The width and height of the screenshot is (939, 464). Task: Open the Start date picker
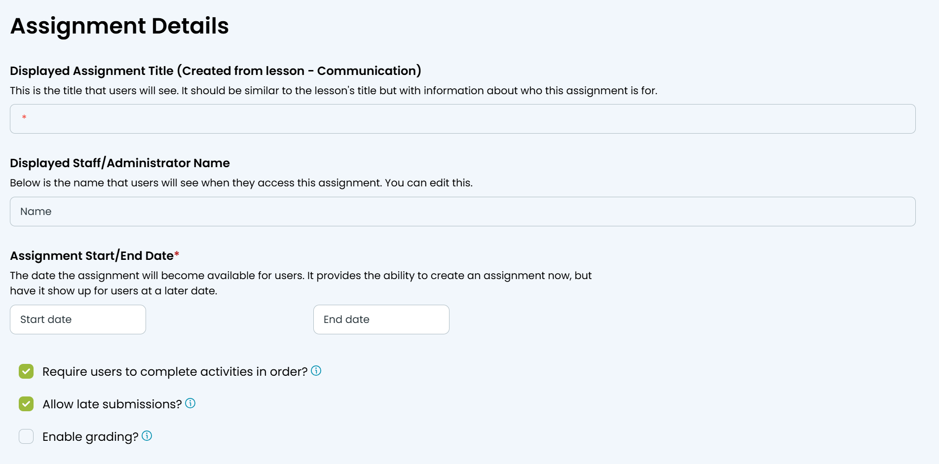pyautogui.click(x=78, y=320)
